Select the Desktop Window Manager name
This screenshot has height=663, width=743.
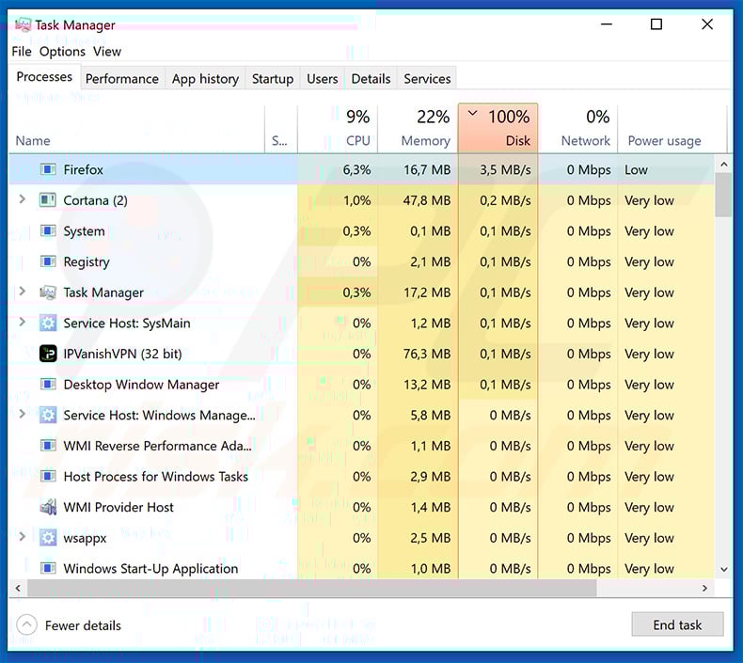coord(141,385)
